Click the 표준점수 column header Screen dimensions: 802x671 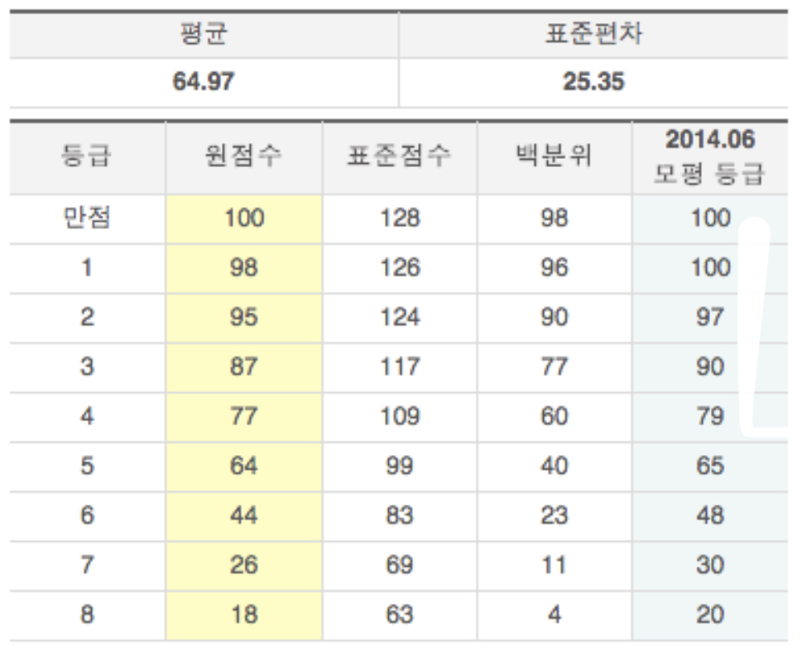400,157
